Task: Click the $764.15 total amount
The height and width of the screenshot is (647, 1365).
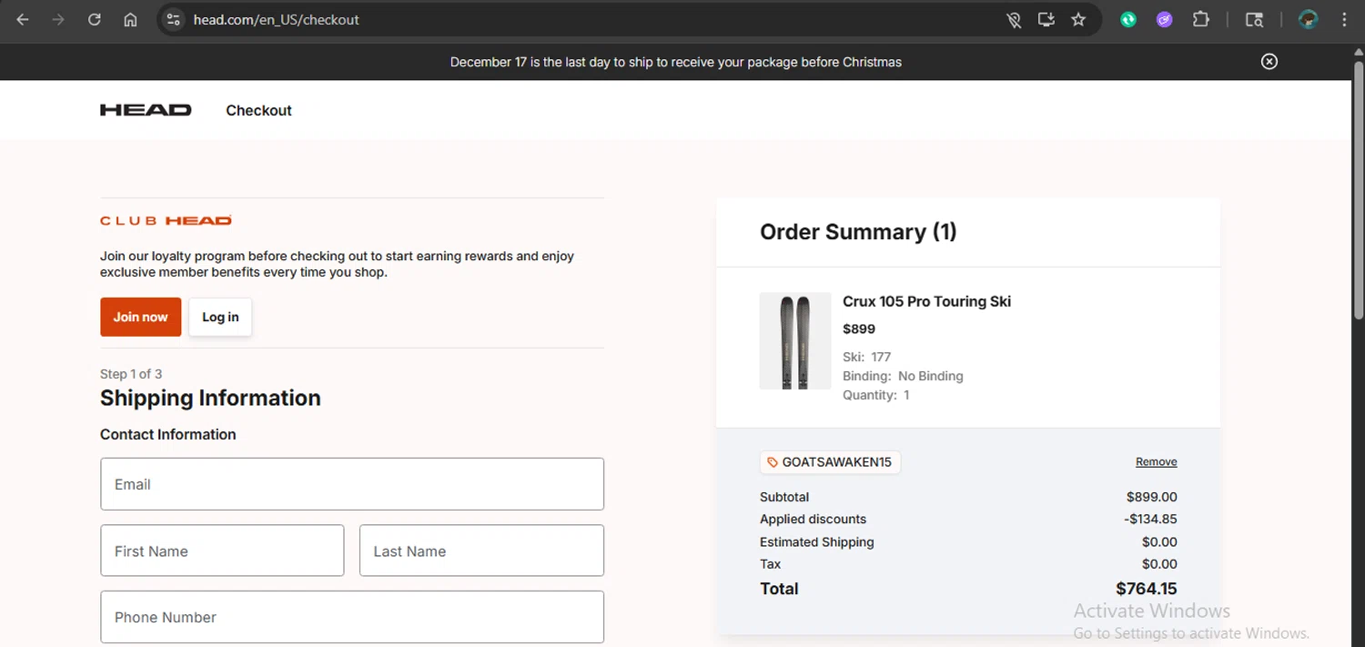Action: [x=1147, y=589]
